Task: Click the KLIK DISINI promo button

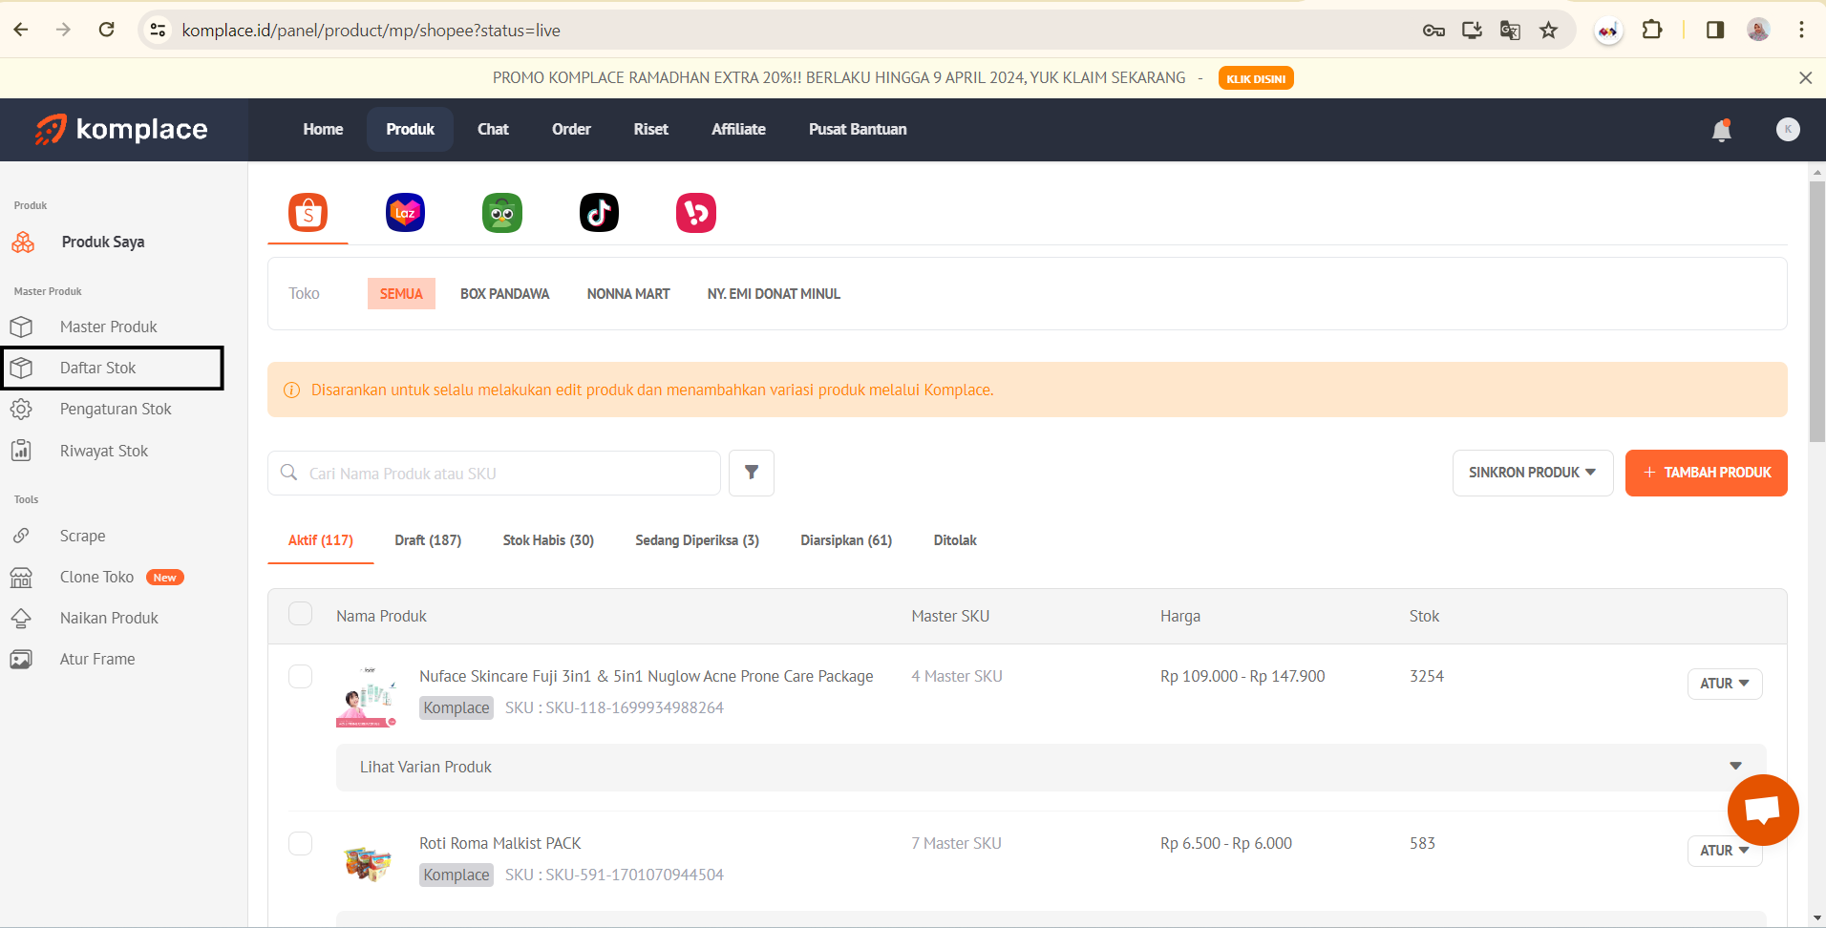Action: click(x=1256, y=78)
